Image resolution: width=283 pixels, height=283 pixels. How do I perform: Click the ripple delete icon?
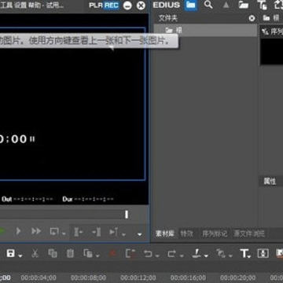coord(130,253)
